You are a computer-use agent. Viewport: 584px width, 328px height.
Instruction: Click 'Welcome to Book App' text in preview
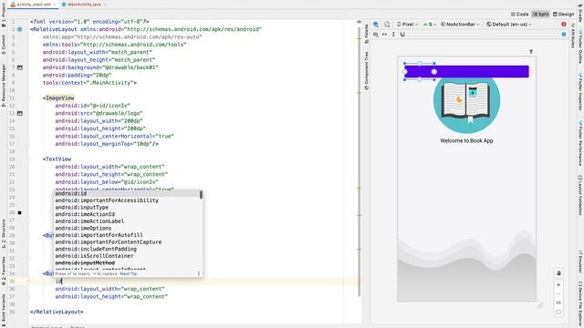tap(466, 141)
